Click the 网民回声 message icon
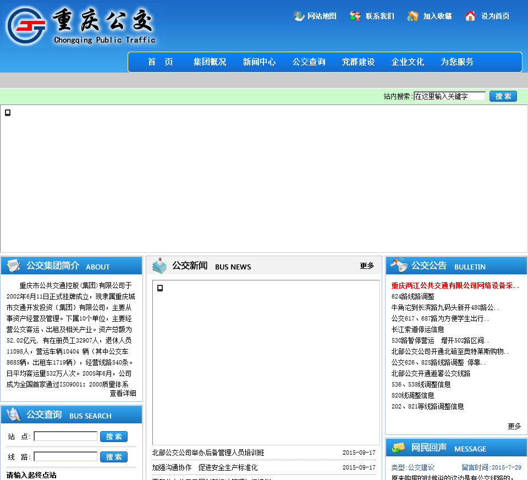 pyautogui.click(x=398, y=448)
